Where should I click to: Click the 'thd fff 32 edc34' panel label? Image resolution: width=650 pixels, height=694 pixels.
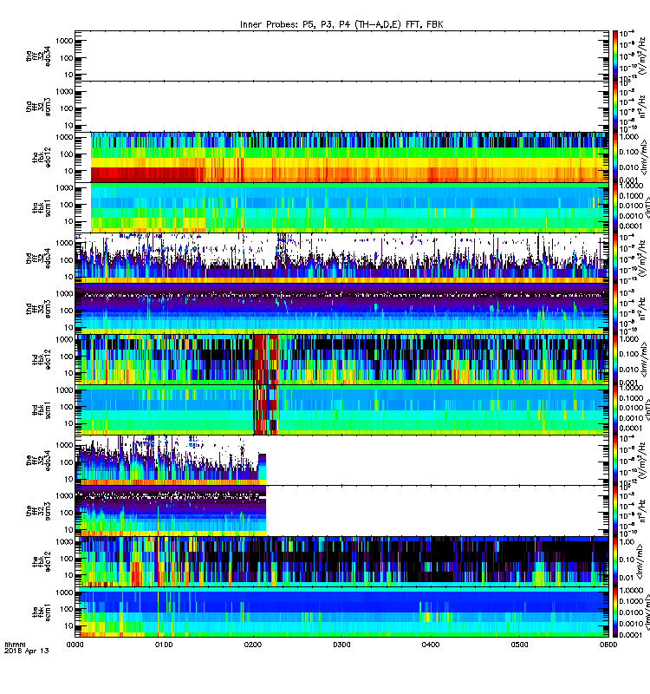click(x=38, y=258)
